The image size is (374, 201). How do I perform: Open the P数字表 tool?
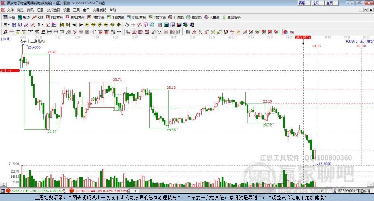(96, 18)
